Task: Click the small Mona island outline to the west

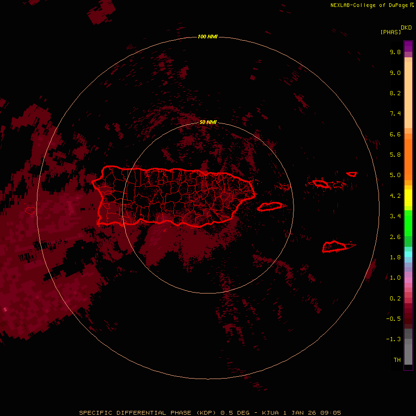Action: pos(31,211)
